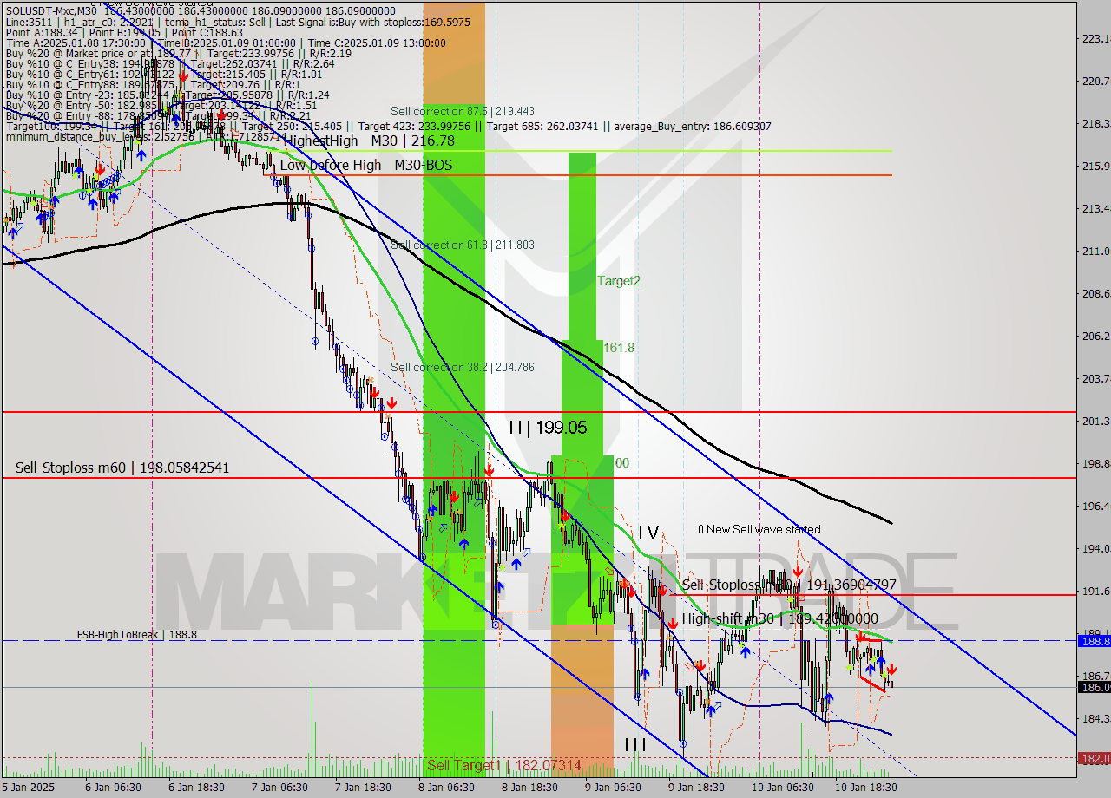Click the green '161.8' Fibonacci label
Viewport: 1111px width, 798px height.
(x=619, y=347)
